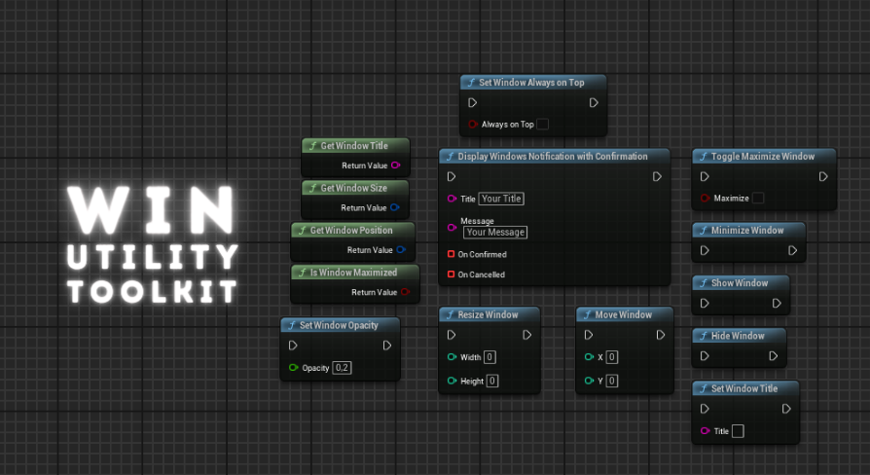Click the On Confirmed delegate pin
The image size is (870, 475).
coord(451,254)
